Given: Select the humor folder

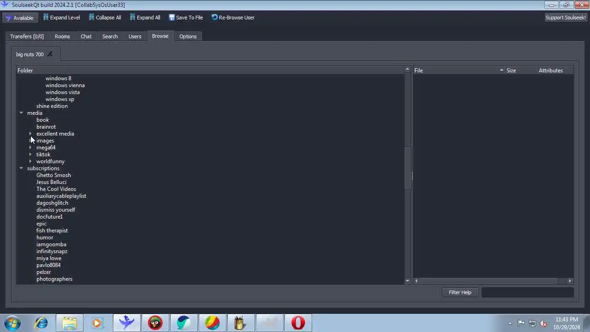Looking at the screenshot, I should coord(45,237).
